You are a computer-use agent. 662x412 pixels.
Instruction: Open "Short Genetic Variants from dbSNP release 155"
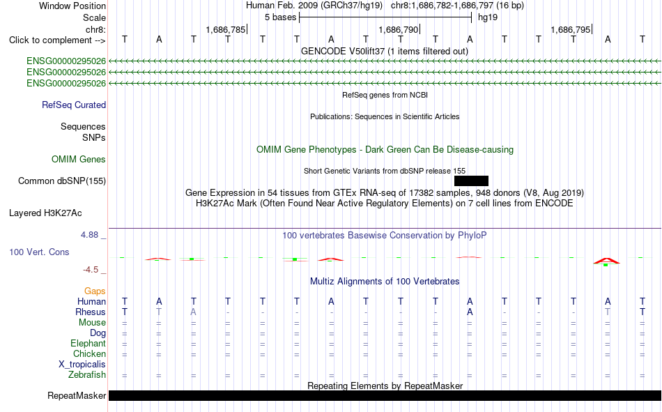384,171
